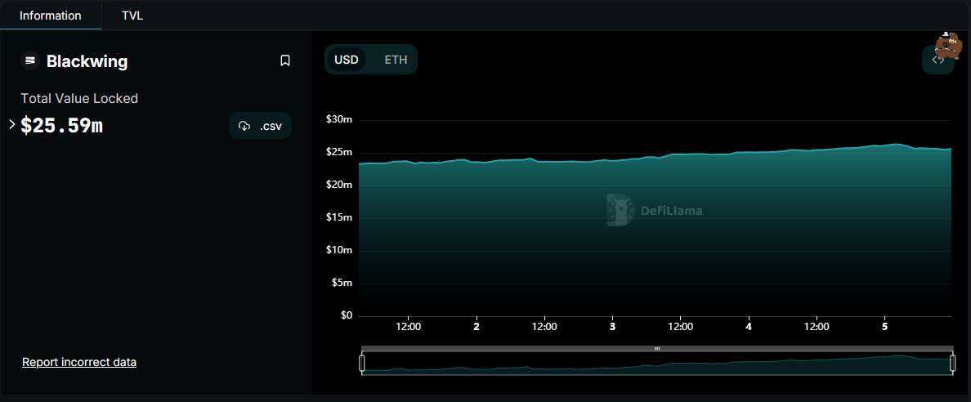This screenshot has height=402, width=971.
Task: Click the Blackwing protocol name
Action: [87, 61]
